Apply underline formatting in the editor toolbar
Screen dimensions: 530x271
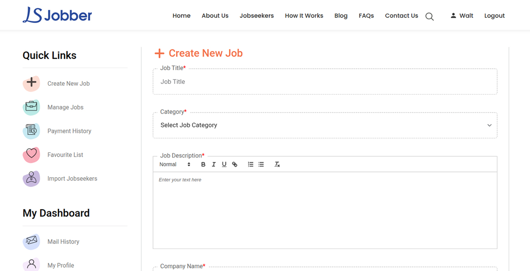(x=224, y=164)
